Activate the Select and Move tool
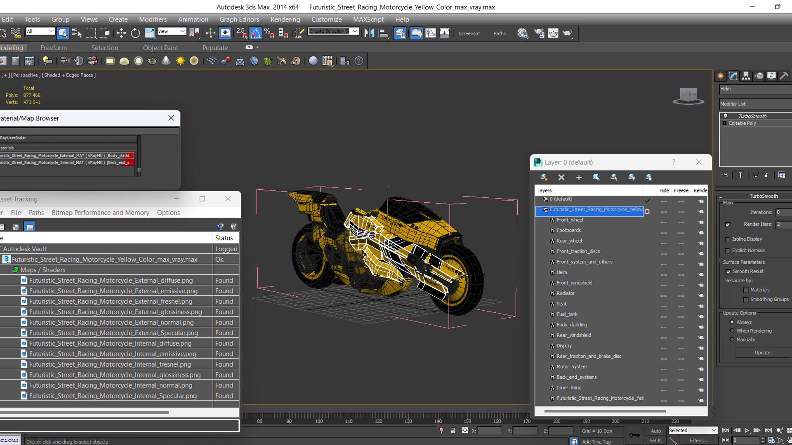Screen dimensions: 792x445 pyautogui.click(x=121, y=33)
